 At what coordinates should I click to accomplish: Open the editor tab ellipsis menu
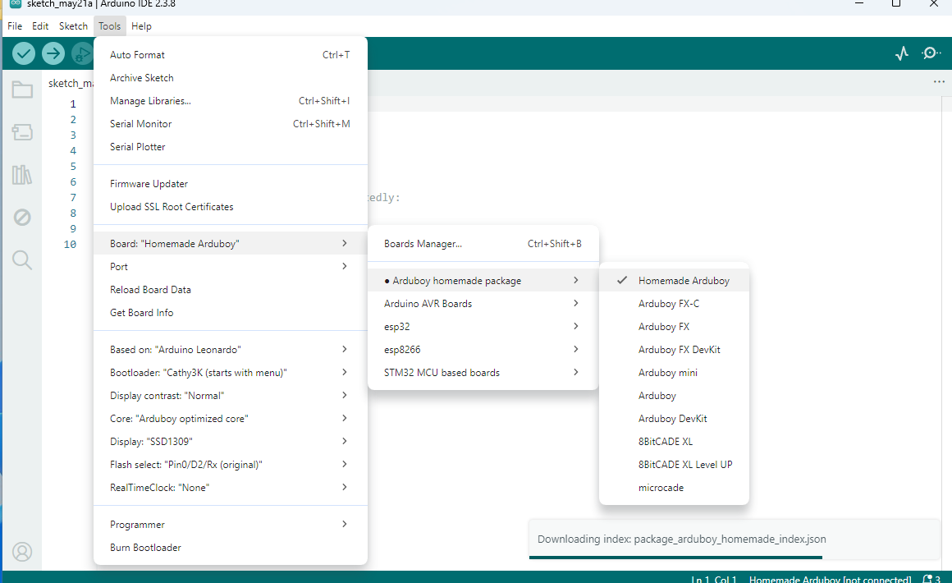(939, 81)
